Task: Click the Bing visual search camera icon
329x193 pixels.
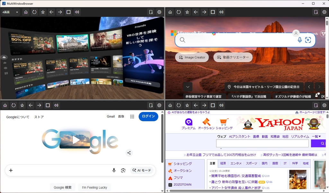Action: click(308, 40)
